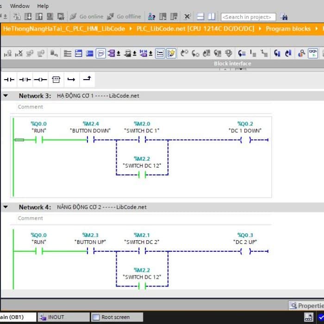This screenshot has height=324, width=324.
Task: Click the Stop CPU icon
Action: tap(174, 17)
